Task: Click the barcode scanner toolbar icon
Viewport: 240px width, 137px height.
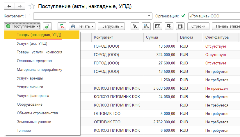Action: click(146, 26)
